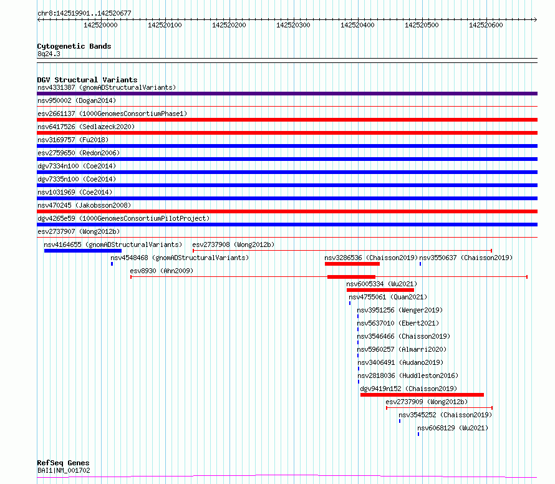Click esv2737907 (Wong2012b) label

coord(79,231)
